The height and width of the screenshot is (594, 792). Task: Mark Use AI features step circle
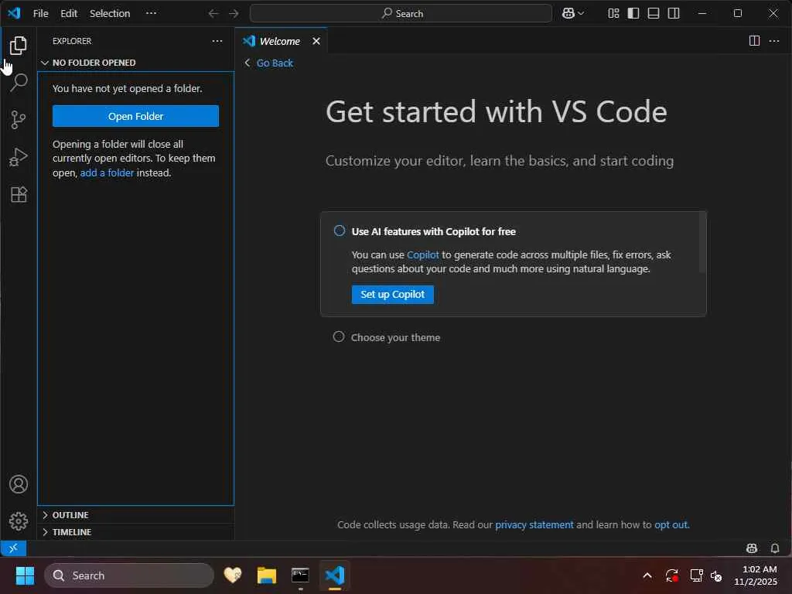(340, 230)
